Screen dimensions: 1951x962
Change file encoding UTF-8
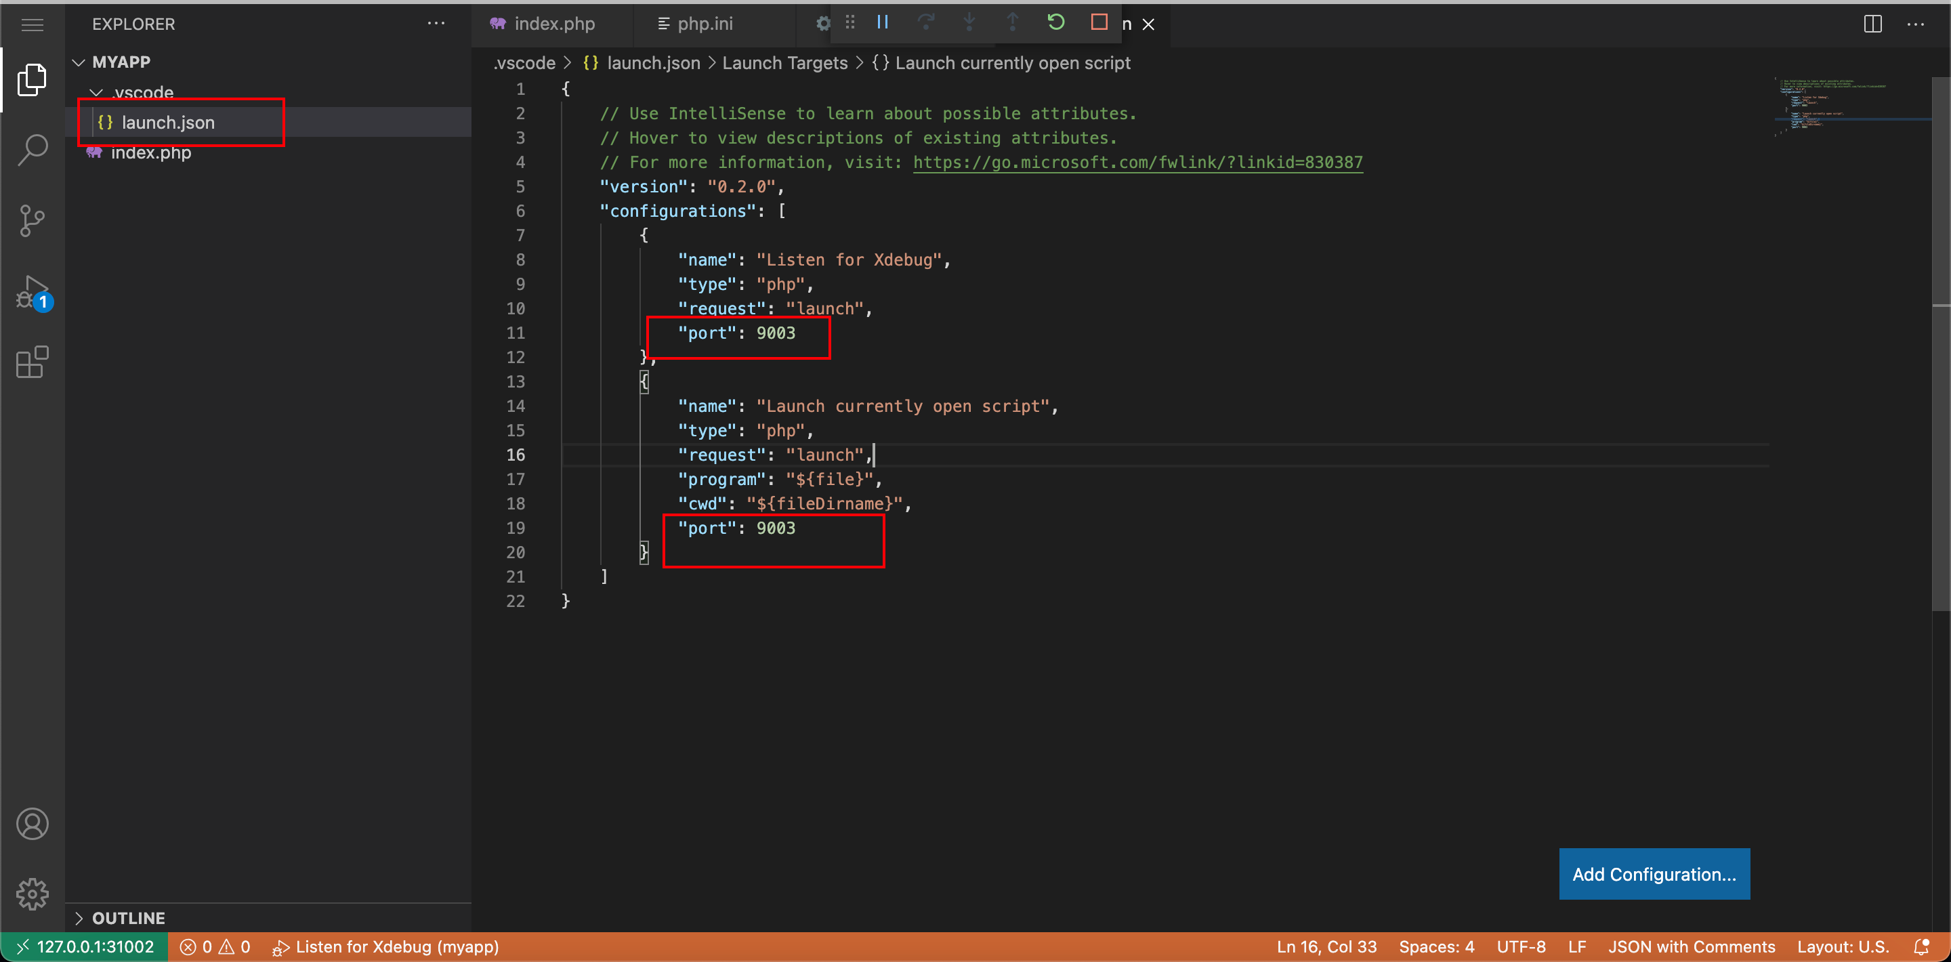click(x=1521, y=947)
